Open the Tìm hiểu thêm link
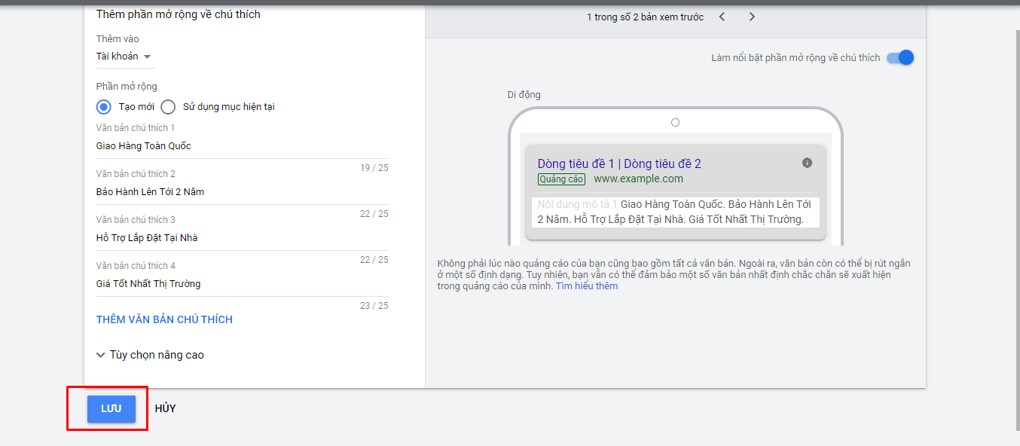Viewport: 1020px width, 446px height. [x=587, y=286]
